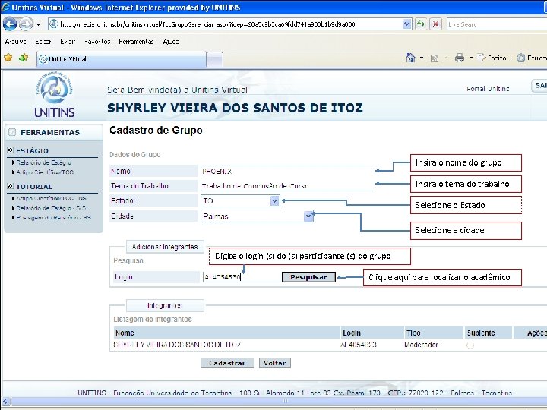Click the red Stop loading icon
The width and height of the screenshot is (547, 410).
pos(436,24)
